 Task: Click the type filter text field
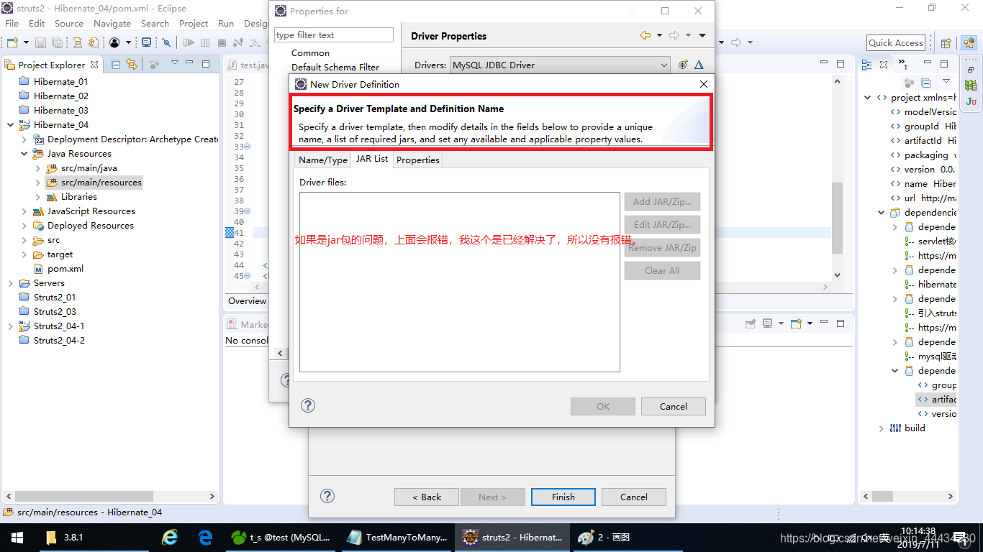[334, 34]
